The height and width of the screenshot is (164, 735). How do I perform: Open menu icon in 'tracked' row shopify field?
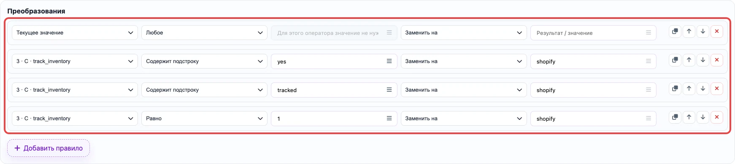coord(649,90)
